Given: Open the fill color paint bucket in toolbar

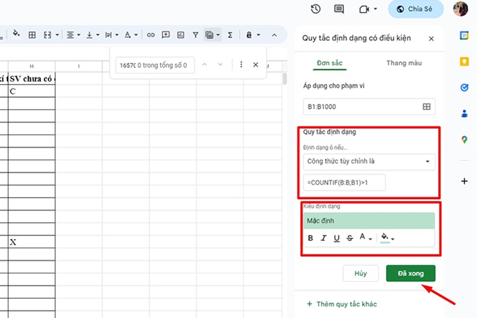Looking at the screenshot, I should click(x=16, y=34).
